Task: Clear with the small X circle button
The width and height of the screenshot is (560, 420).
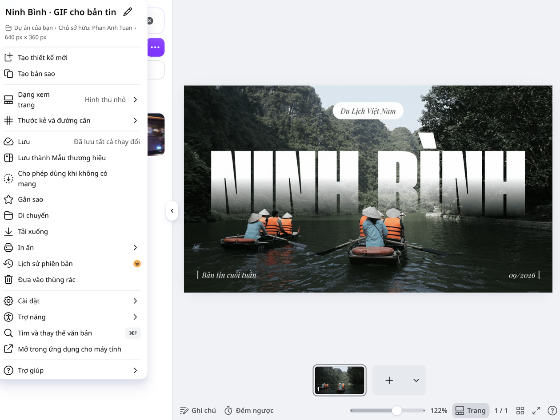Action: click(x=150, y=20)
